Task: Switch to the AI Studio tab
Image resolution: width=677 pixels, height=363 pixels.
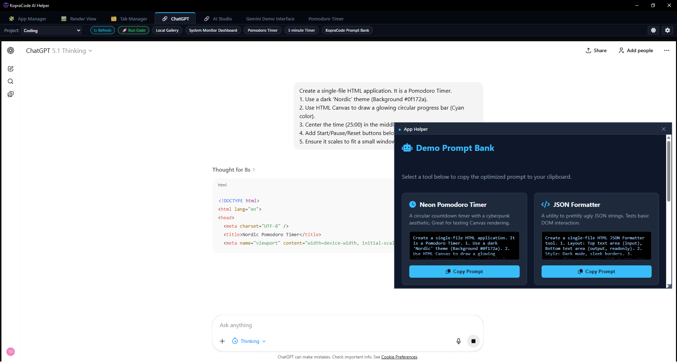Action: (x=218, y=19)
